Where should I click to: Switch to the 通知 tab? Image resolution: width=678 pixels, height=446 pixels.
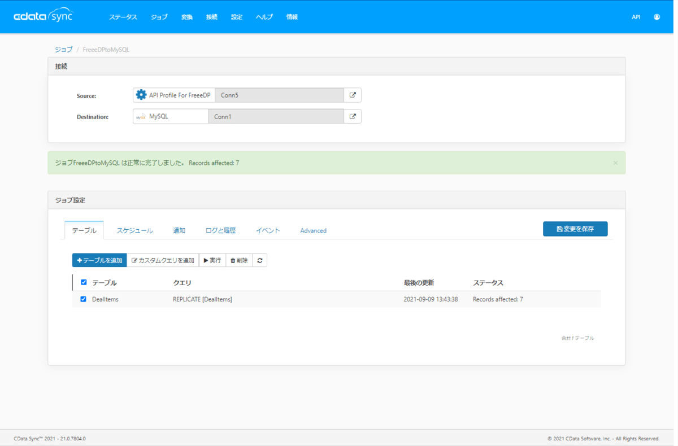[x=179, y=230]
